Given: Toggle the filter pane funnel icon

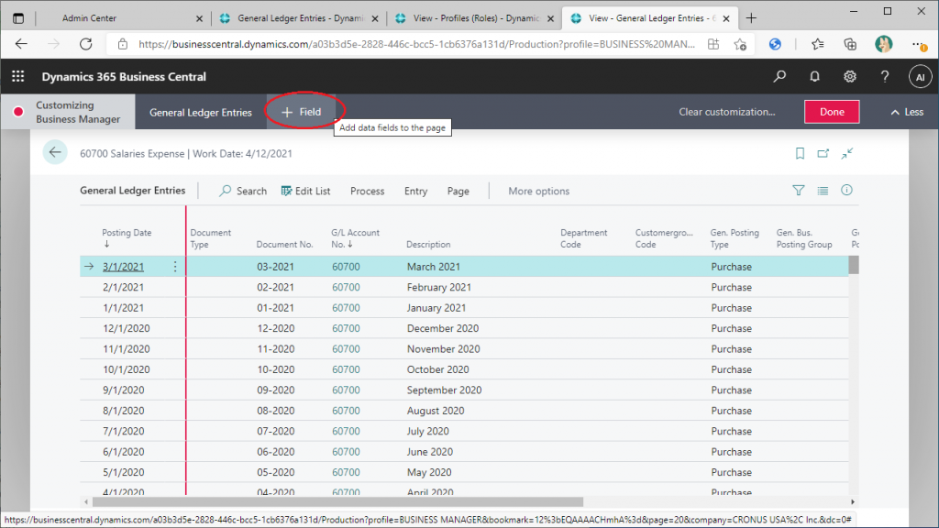Looking at the screenshot, I should 799,191.
